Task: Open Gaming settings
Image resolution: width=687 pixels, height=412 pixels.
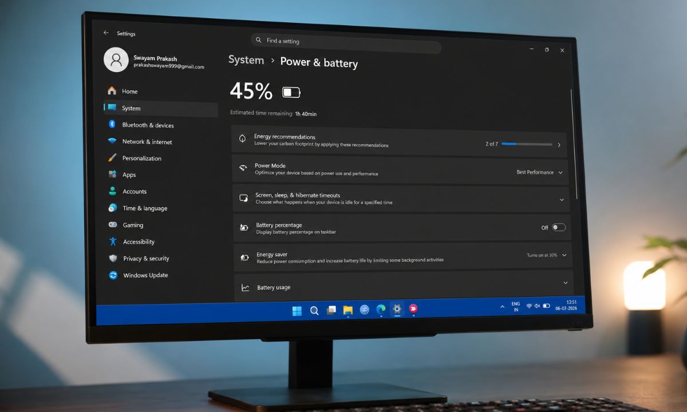Action: click(x=162, y=225)
